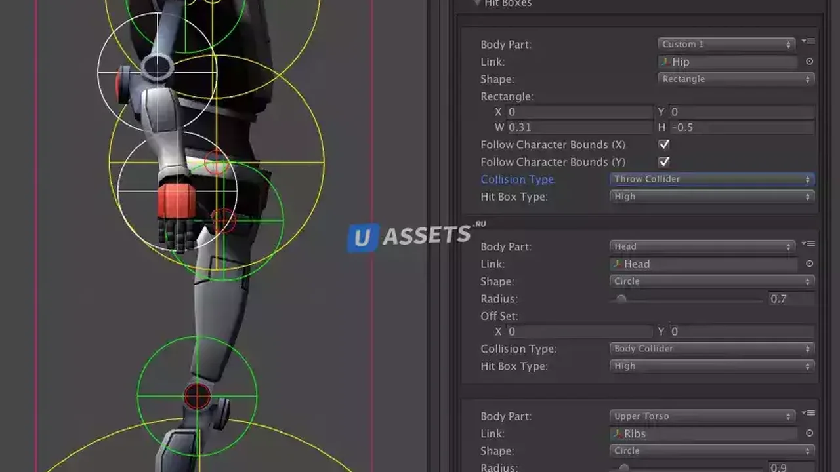Toggle Follow Character Bounds (Y) checkbox

pos(664,161)
